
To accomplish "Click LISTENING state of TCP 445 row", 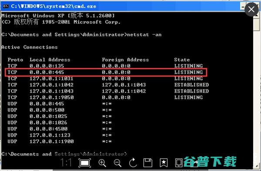I will 188,72.
